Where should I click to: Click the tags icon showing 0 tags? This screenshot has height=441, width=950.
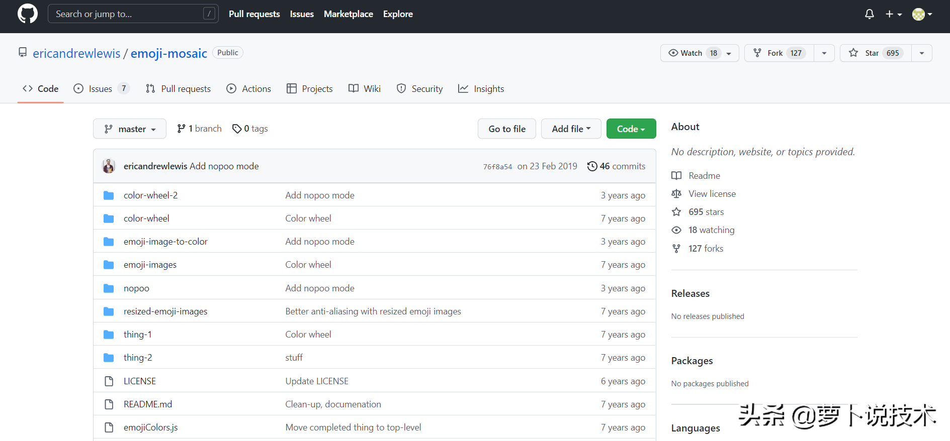click(237, 129)
